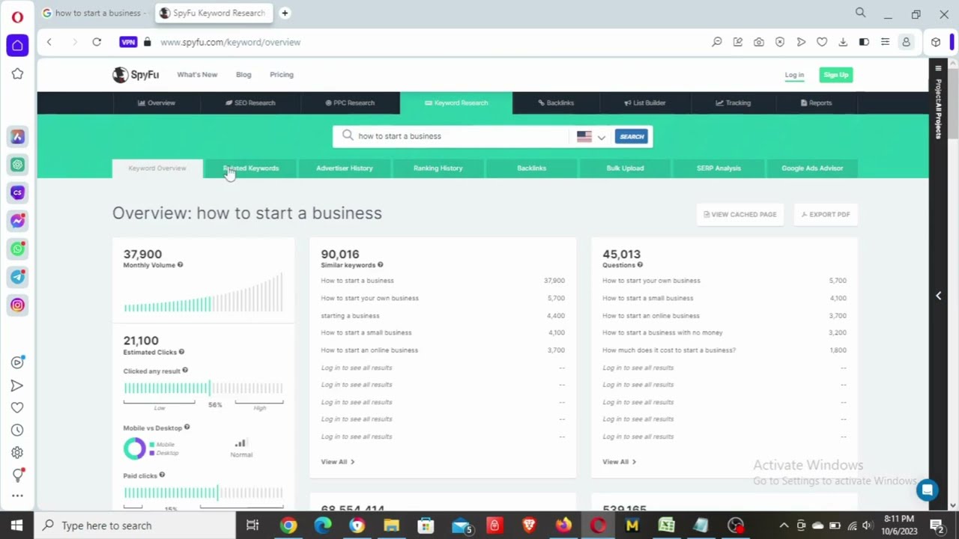This screenshot has height=539, width=959.
Task: Click the Log in link
Action: pos(794,75)
